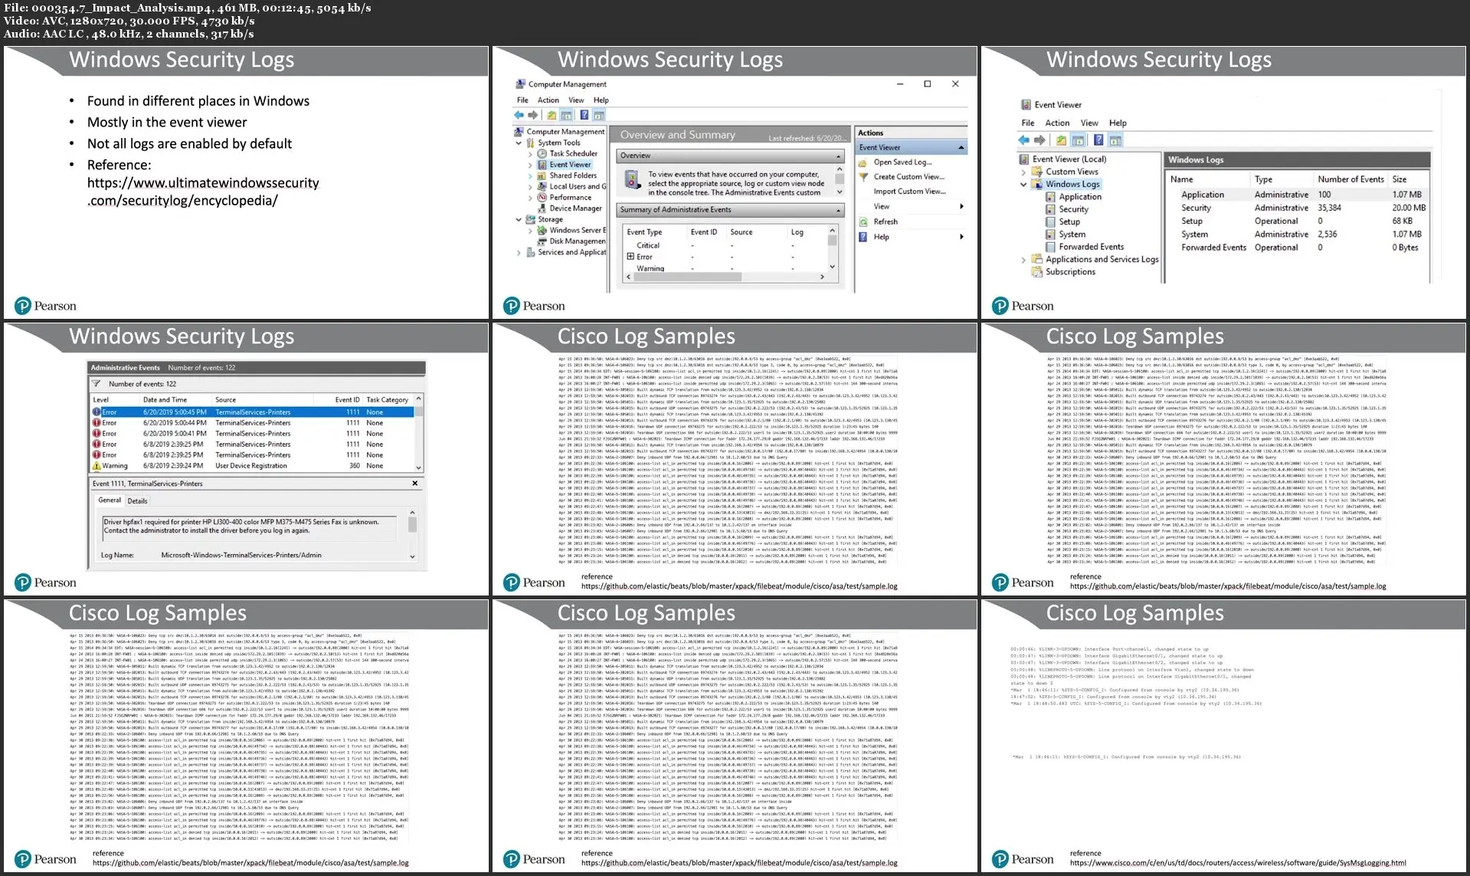This screenshot has width=1470, height=876.
Task: Click warning triangle icon in events list
Action: click(97, 465)
